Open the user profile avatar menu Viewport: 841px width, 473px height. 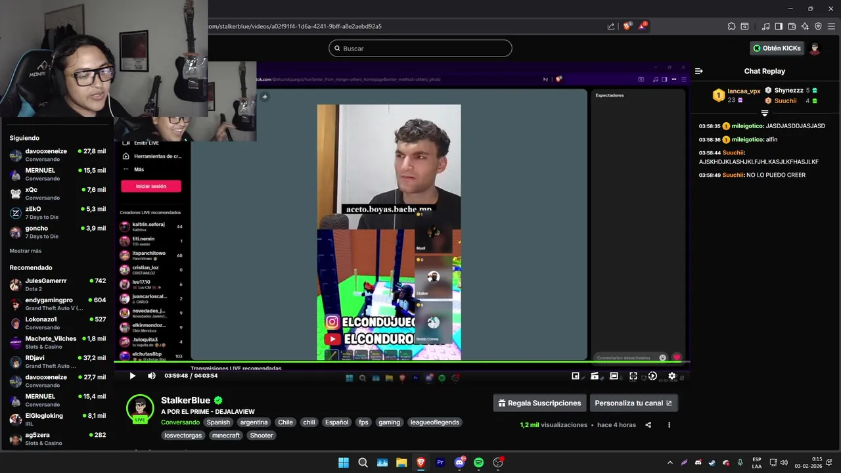point(815,48)
